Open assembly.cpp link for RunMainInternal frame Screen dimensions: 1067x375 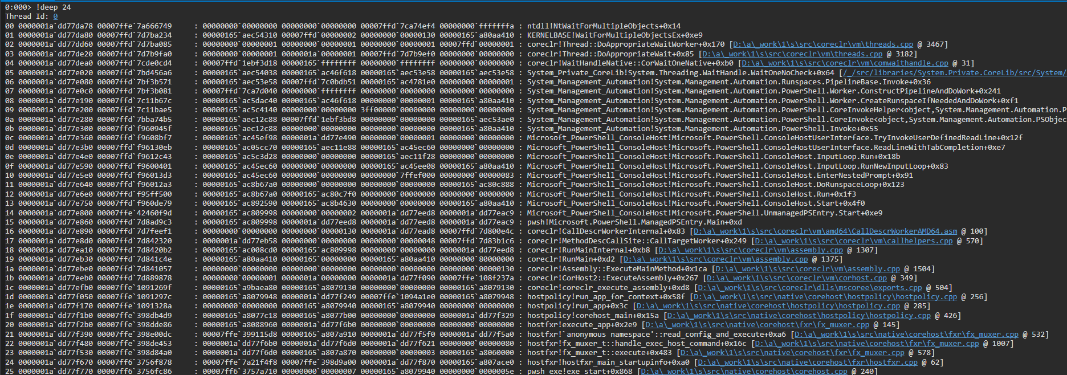750,250
